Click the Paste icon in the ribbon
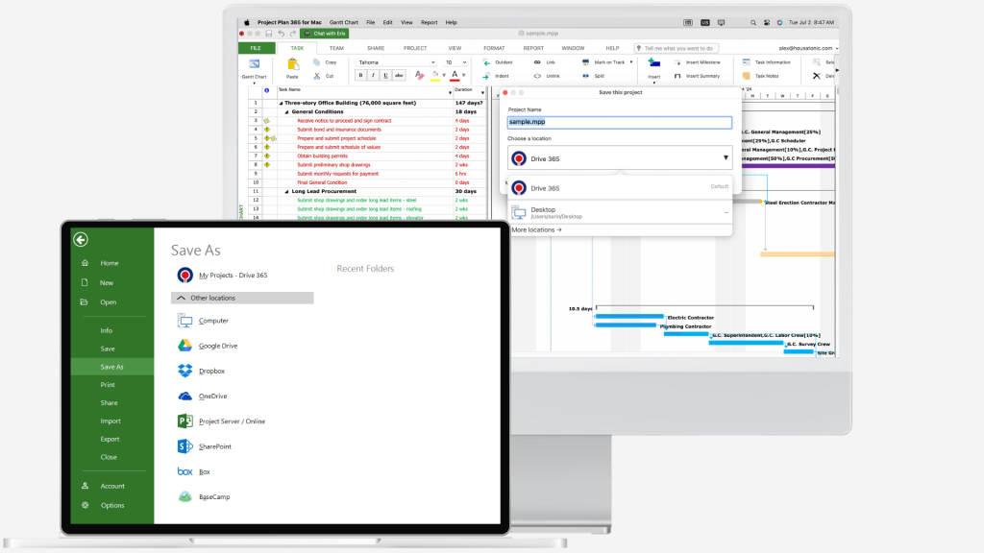984x553 pixels. pyautogui.click(x=292, y=65)
